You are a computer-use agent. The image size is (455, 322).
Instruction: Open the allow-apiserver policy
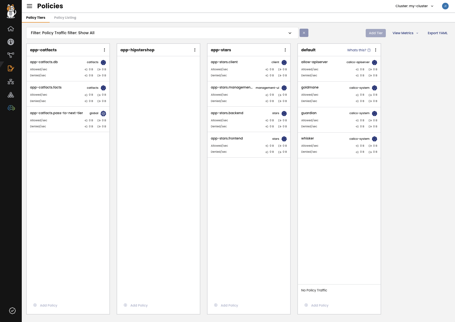314,62
